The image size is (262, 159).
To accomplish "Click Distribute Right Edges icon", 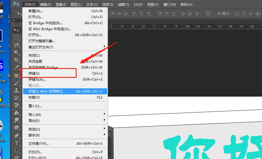I will (197, 14).
